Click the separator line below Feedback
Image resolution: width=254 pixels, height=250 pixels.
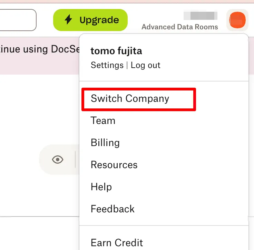[x=164, y=226]
